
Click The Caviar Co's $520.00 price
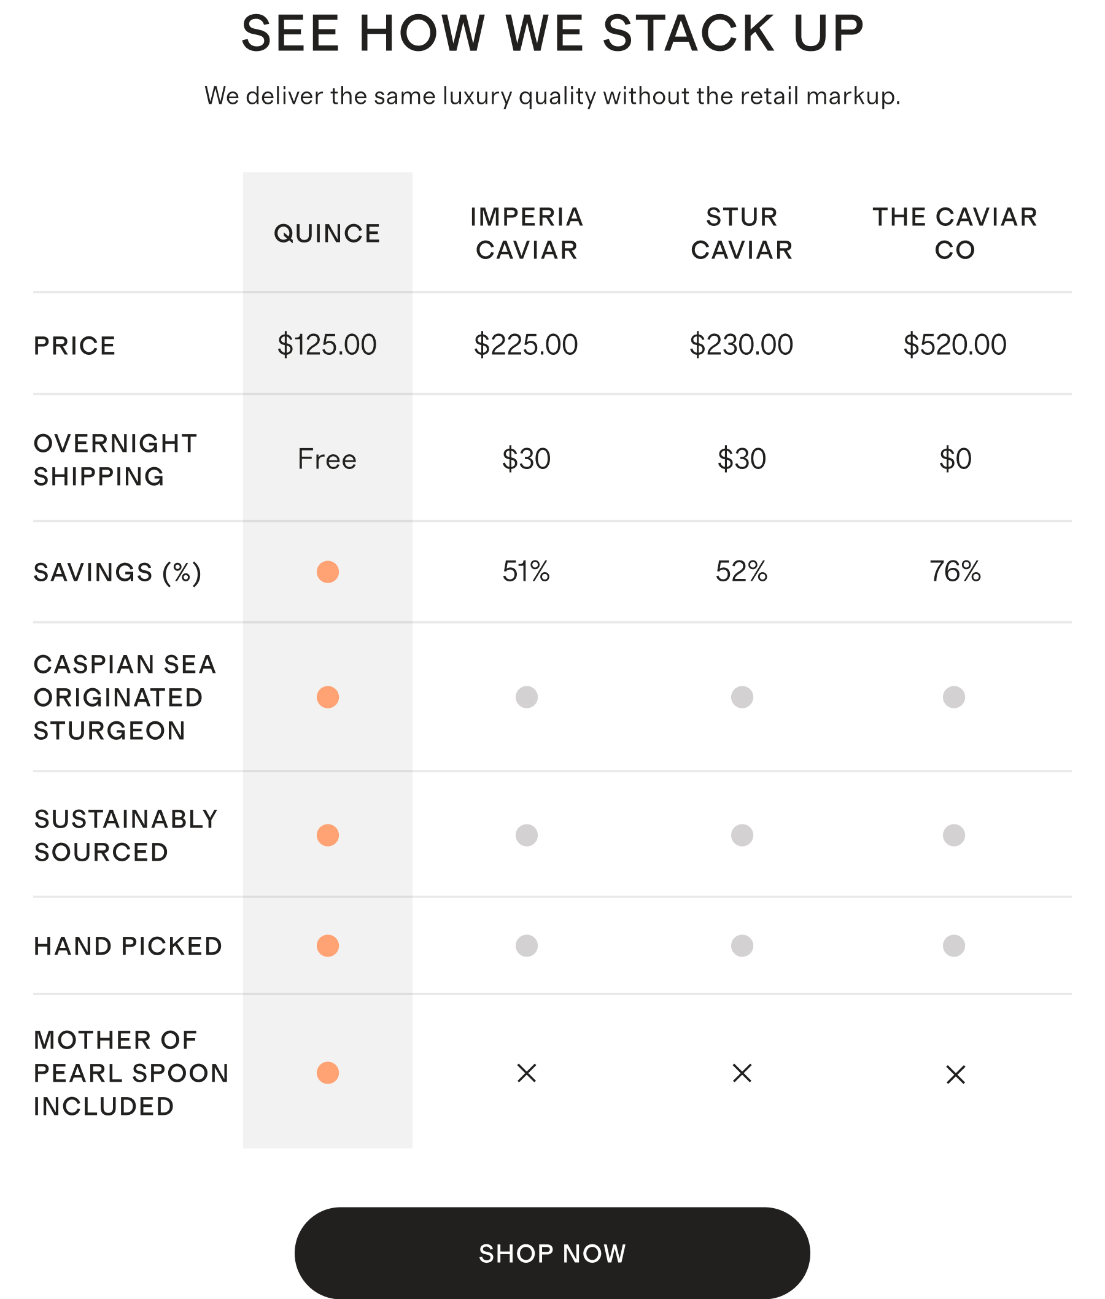[955, 345]
